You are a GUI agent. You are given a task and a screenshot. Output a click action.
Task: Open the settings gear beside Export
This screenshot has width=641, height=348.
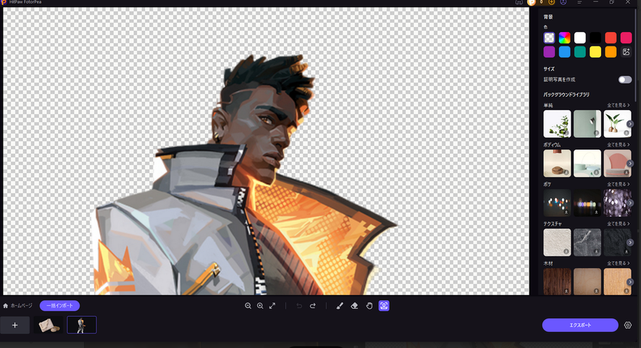628,325
